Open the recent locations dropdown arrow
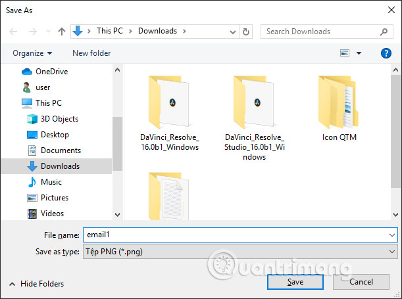 tap(48, 32)
